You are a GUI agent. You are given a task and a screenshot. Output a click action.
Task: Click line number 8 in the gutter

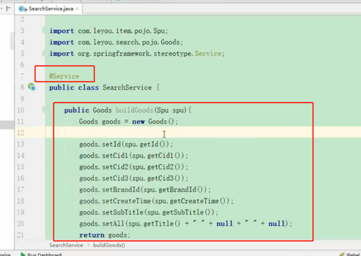[x=22, y=88]
